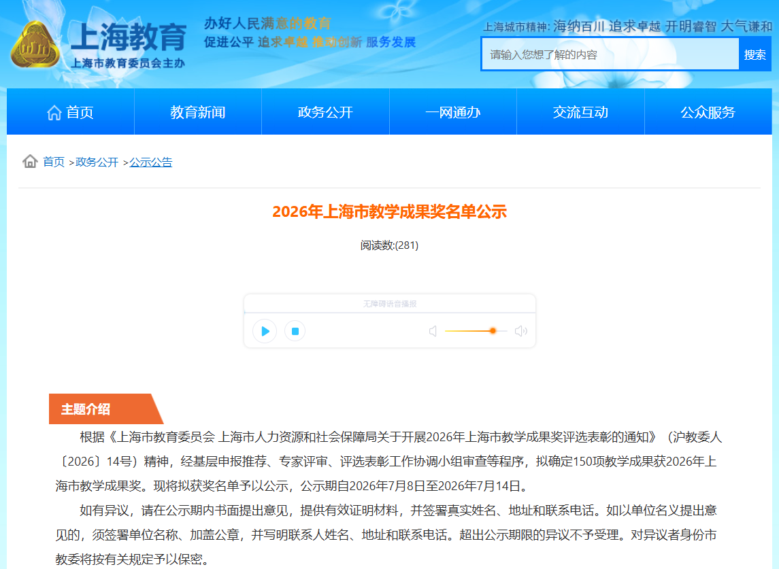Open the 公众服务 navigation tab
The image size is (779, 569).
pos(708,112)
